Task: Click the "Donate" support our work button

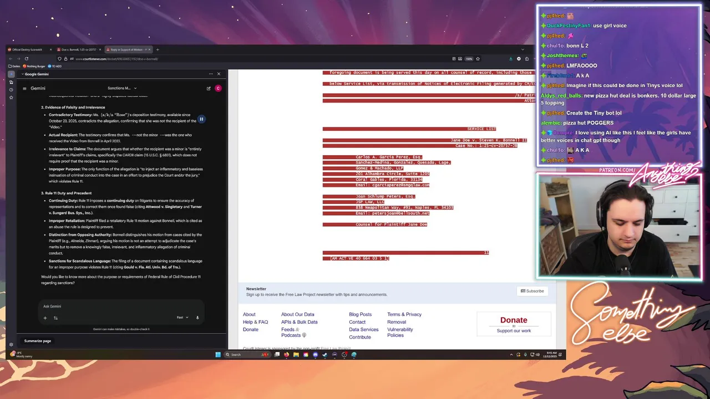Action: pos(514,324)
